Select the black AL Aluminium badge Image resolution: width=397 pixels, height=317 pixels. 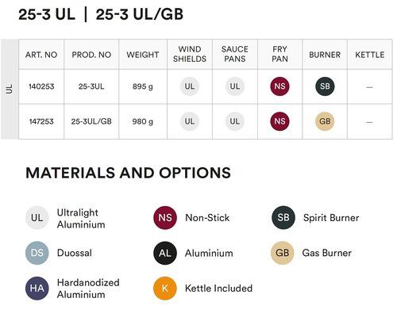[165, 253]
